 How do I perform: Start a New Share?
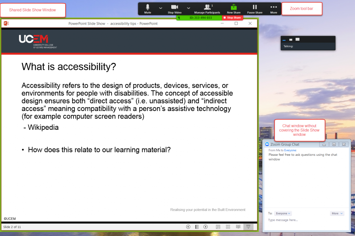pos(234,8)
